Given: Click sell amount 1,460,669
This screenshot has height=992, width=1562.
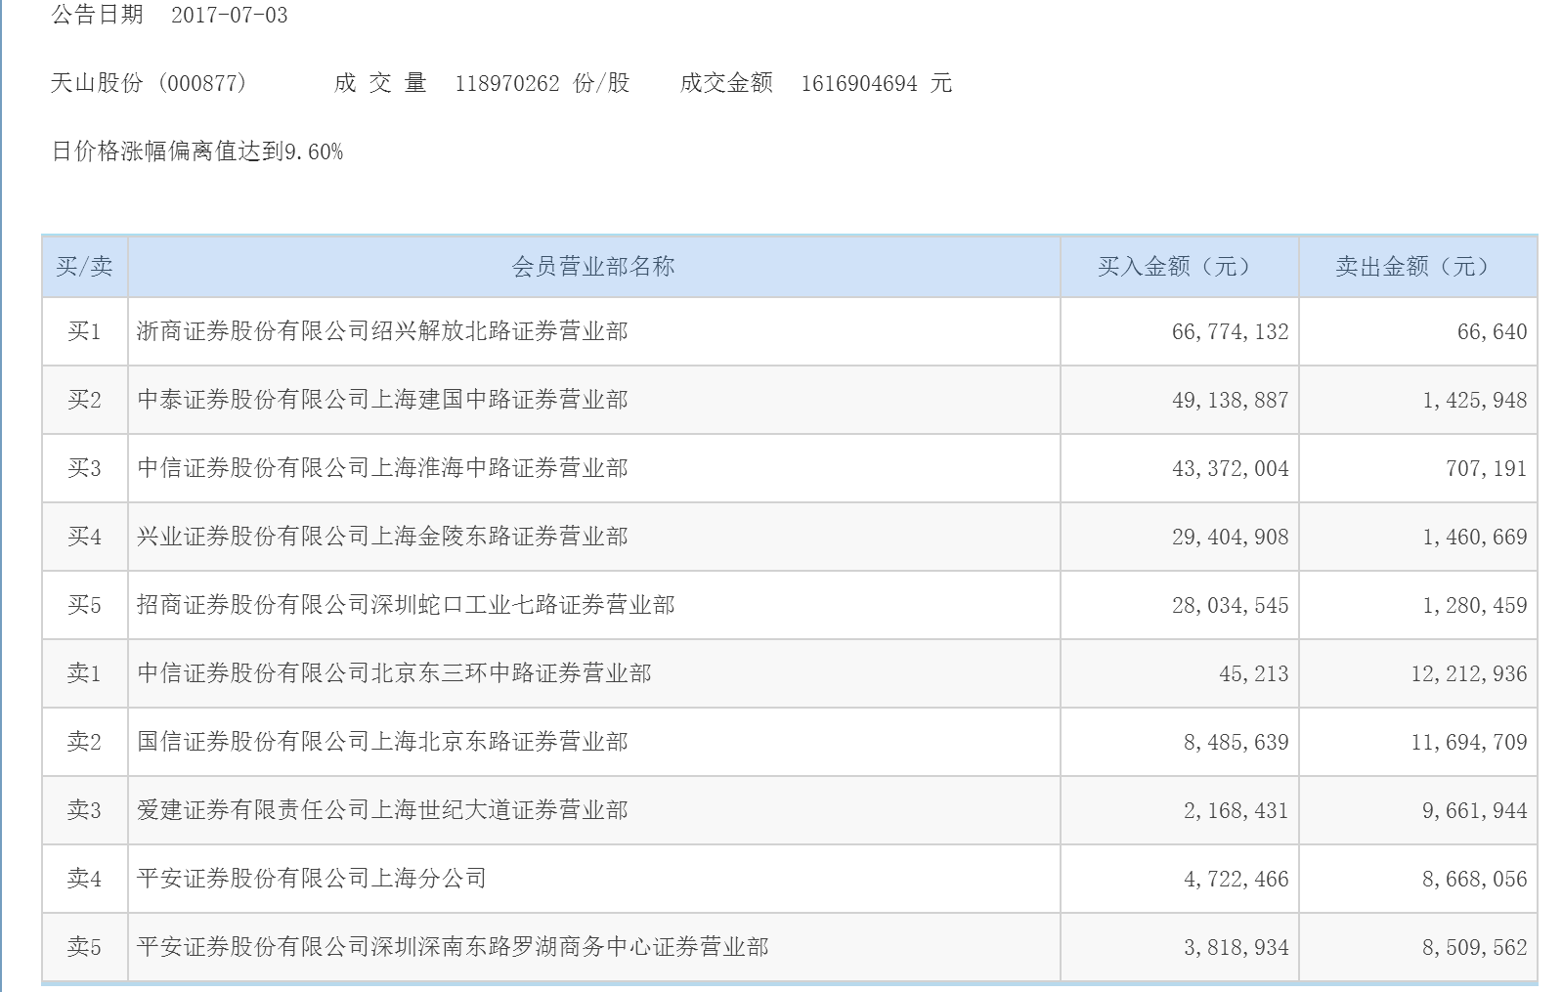Looking at the screenshot, I should coord(1475,538).
